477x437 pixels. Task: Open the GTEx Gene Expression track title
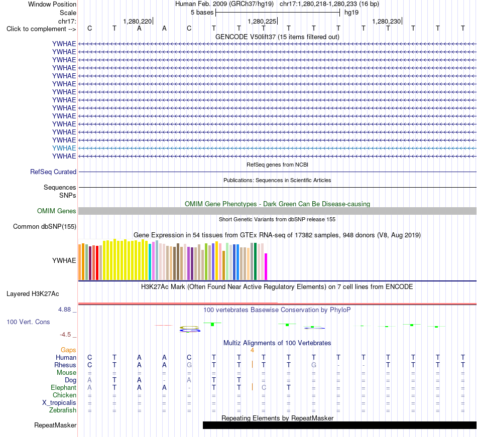(277, 235)
